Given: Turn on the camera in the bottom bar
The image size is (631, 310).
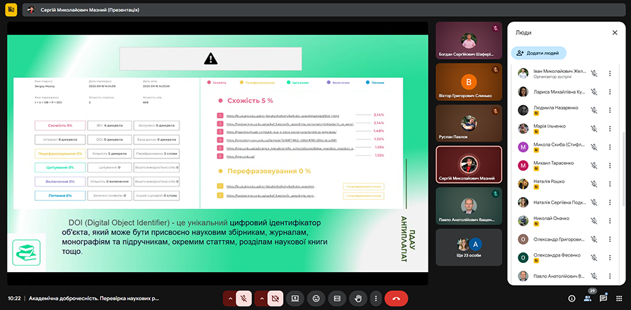Looking at the screenshot, I should click(x=276, y=298).
